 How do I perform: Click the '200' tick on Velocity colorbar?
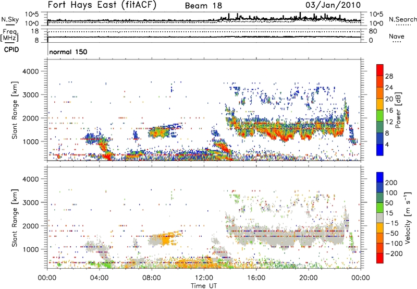tap(391, 183)
